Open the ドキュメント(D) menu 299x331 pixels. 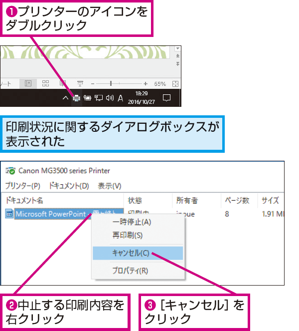[x=69, y=186]
